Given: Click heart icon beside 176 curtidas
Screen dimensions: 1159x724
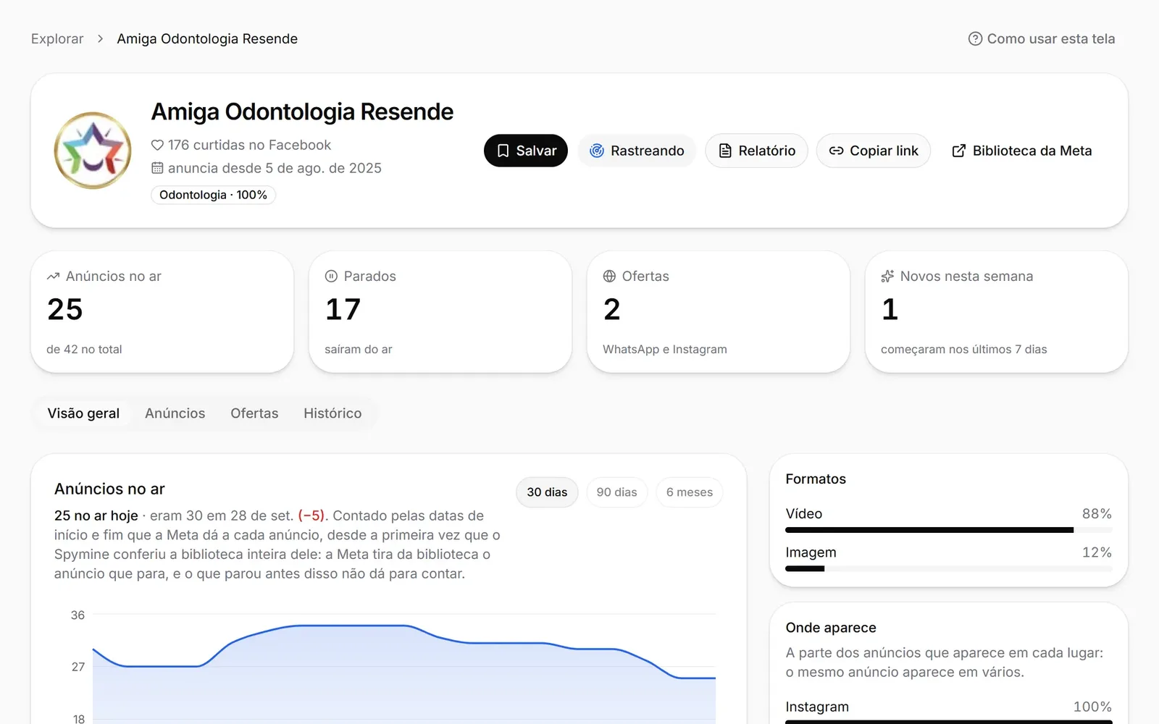Looking at the screenshot, I should 157,145.
